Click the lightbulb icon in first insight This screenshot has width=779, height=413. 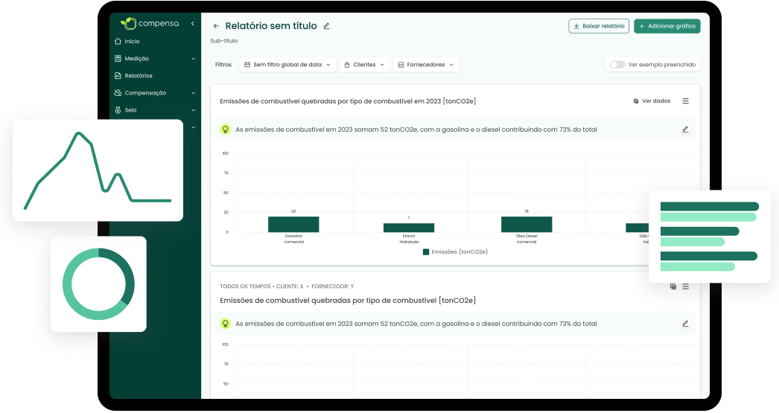[225, 129]
